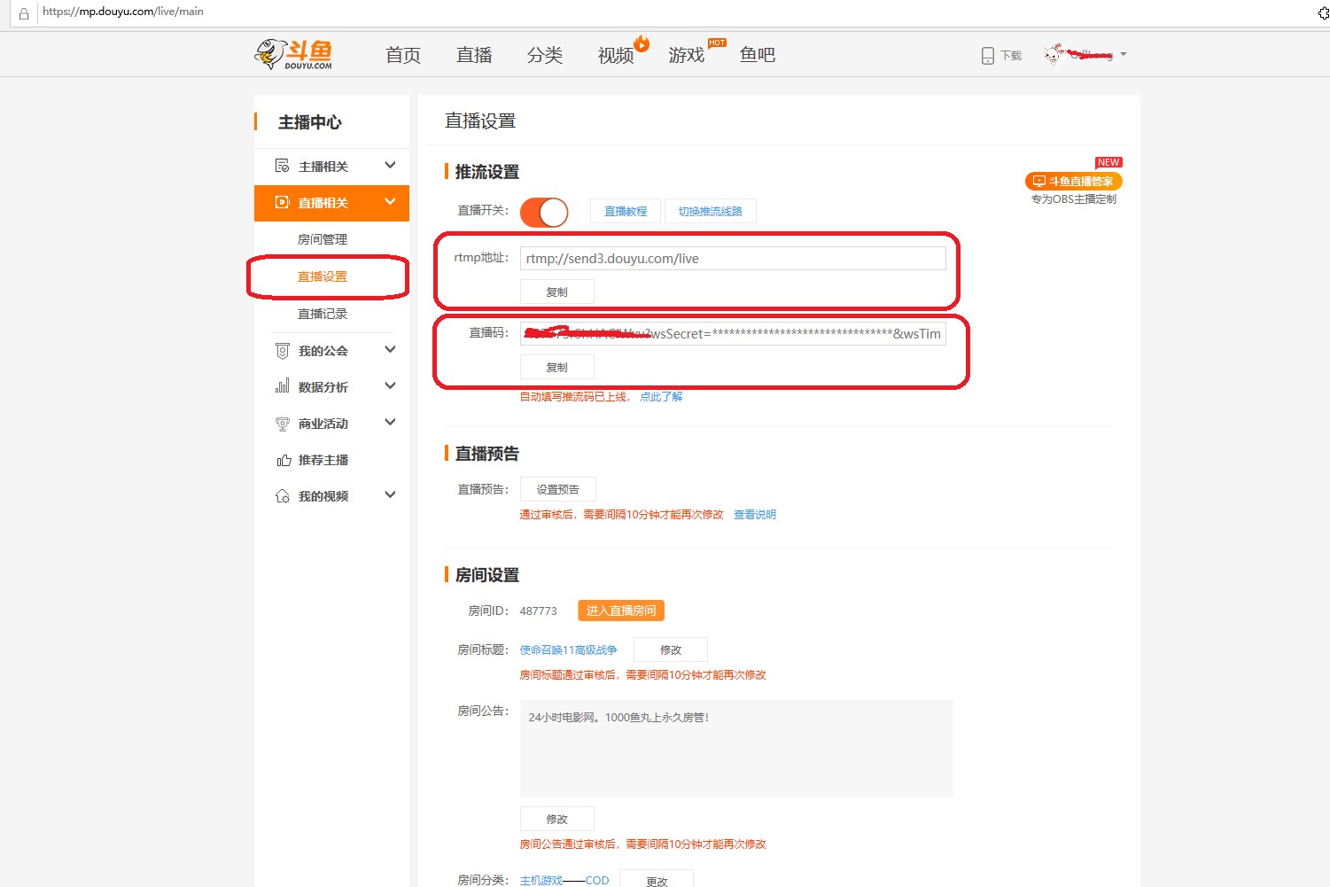1330x887 pixels.
Task: Click the NEW badge near 斗鱼直播管家
Action: [x=1108, y=162]
